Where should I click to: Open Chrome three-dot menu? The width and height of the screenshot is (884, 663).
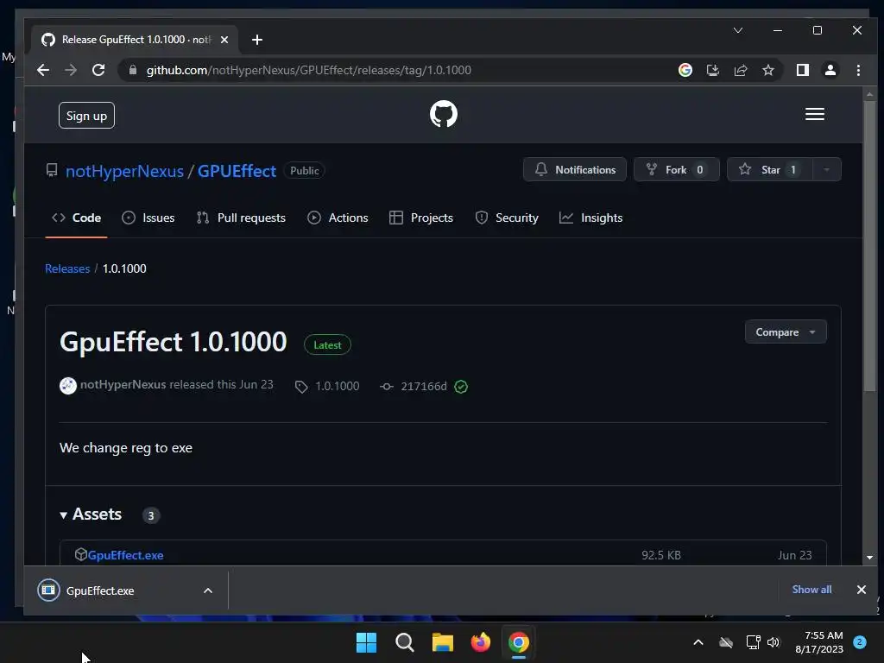[858, 70]
